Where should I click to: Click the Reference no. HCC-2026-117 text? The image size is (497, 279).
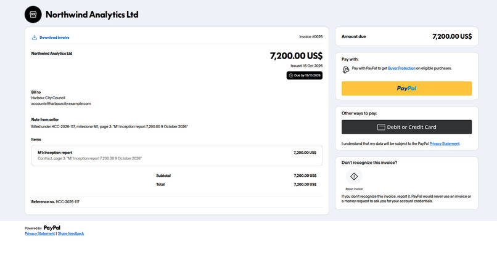coord(55,202)
